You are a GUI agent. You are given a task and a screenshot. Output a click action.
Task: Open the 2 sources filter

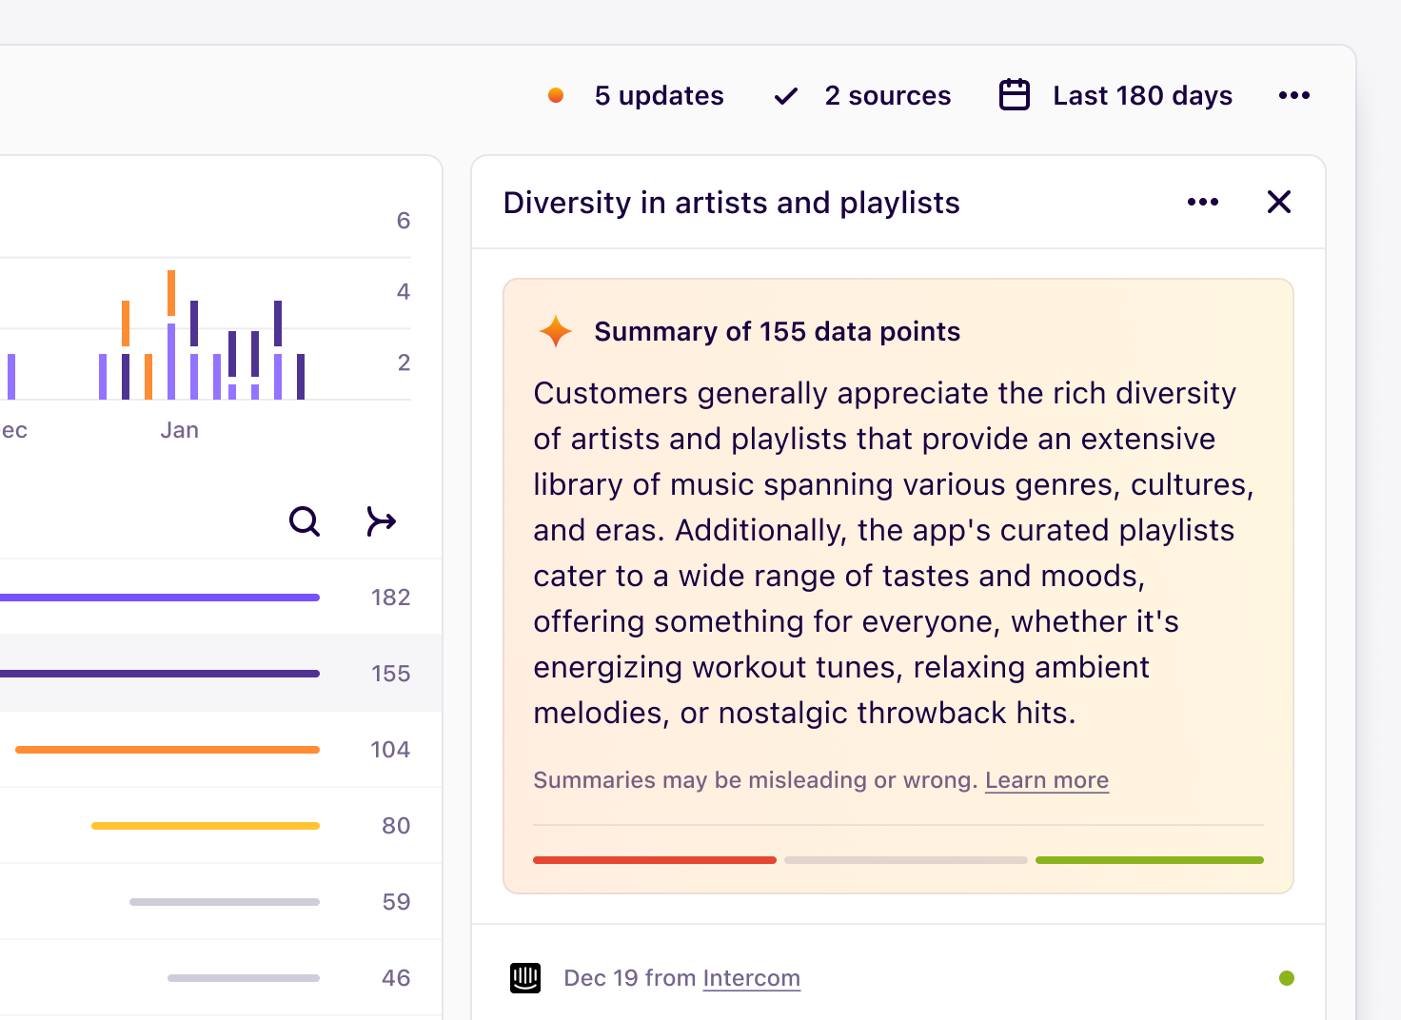pyautogui.click(x=887, y=95)
